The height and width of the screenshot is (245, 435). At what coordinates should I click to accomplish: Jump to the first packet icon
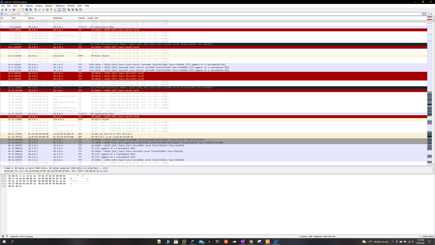click(x=51, y=10)
